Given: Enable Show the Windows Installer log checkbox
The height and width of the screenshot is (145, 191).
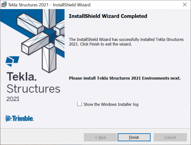Looking at the screenshot, I should coord(80,104).
